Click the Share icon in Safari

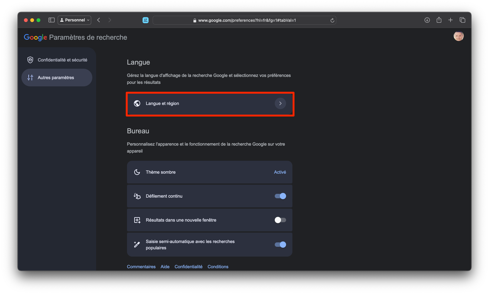click(439, 20)
